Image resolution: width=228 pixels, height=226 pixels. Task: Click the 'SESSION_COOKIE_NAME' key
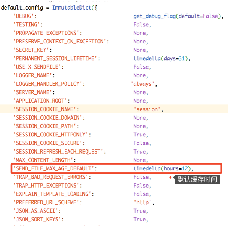pyautogui.click(x=45, y=109)
